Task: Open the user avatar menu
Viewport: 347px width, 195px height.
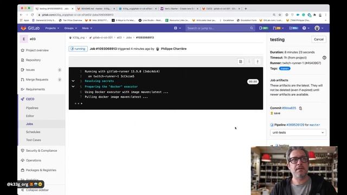Action: [x=319, y=28]
